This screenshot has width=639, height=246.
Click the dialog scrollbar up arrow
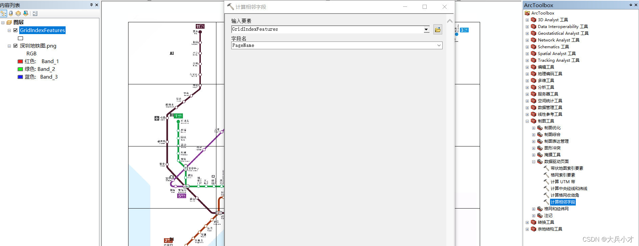pyautogui.click(x=450, y=21)
